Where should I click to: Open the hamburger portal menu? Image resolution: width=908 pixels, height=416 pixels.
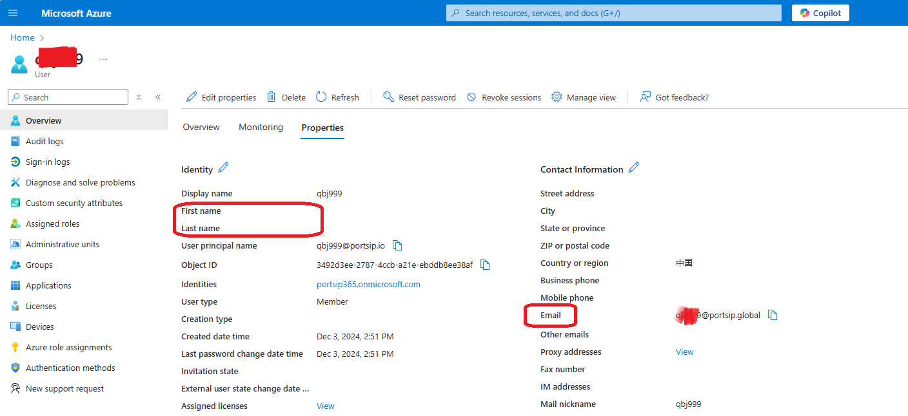tap(13, 13)
